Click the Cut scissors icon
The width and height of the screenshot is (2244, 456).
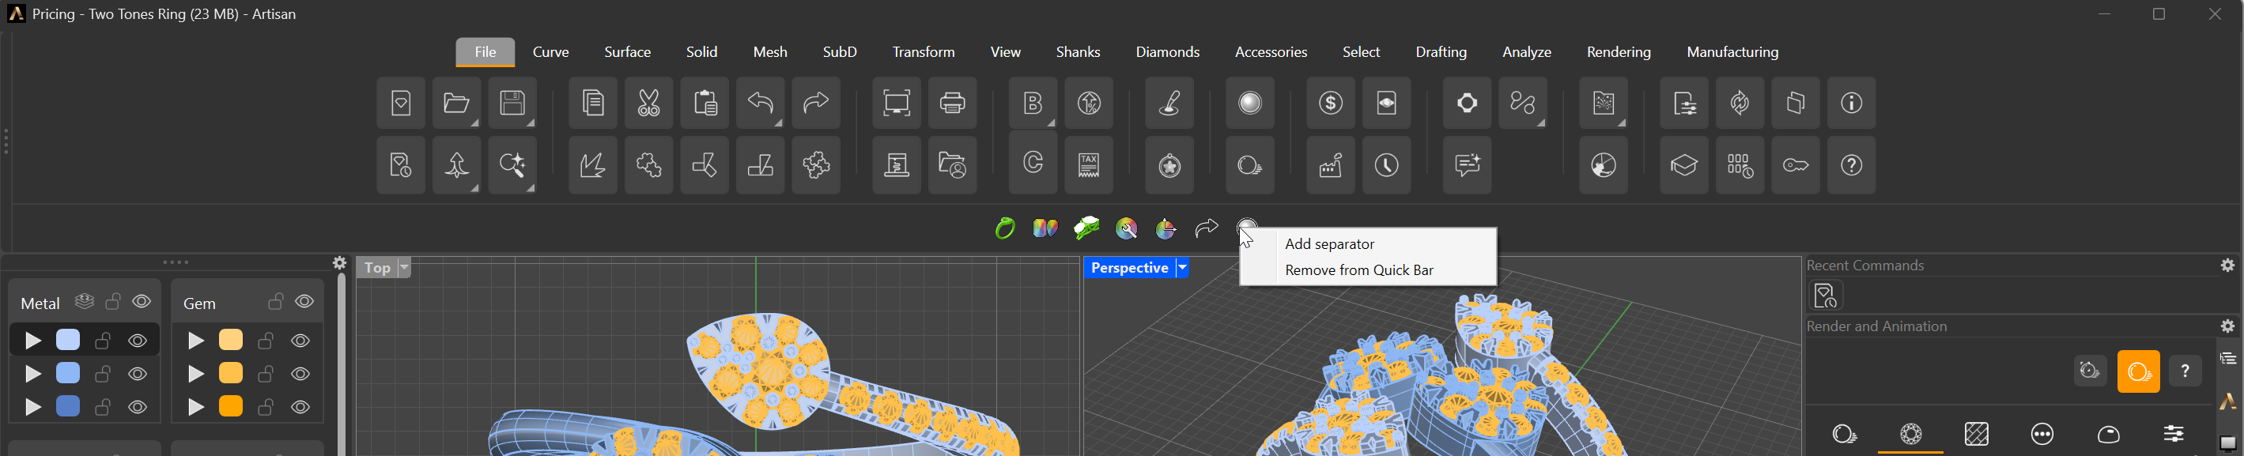[x=648, y=104]
